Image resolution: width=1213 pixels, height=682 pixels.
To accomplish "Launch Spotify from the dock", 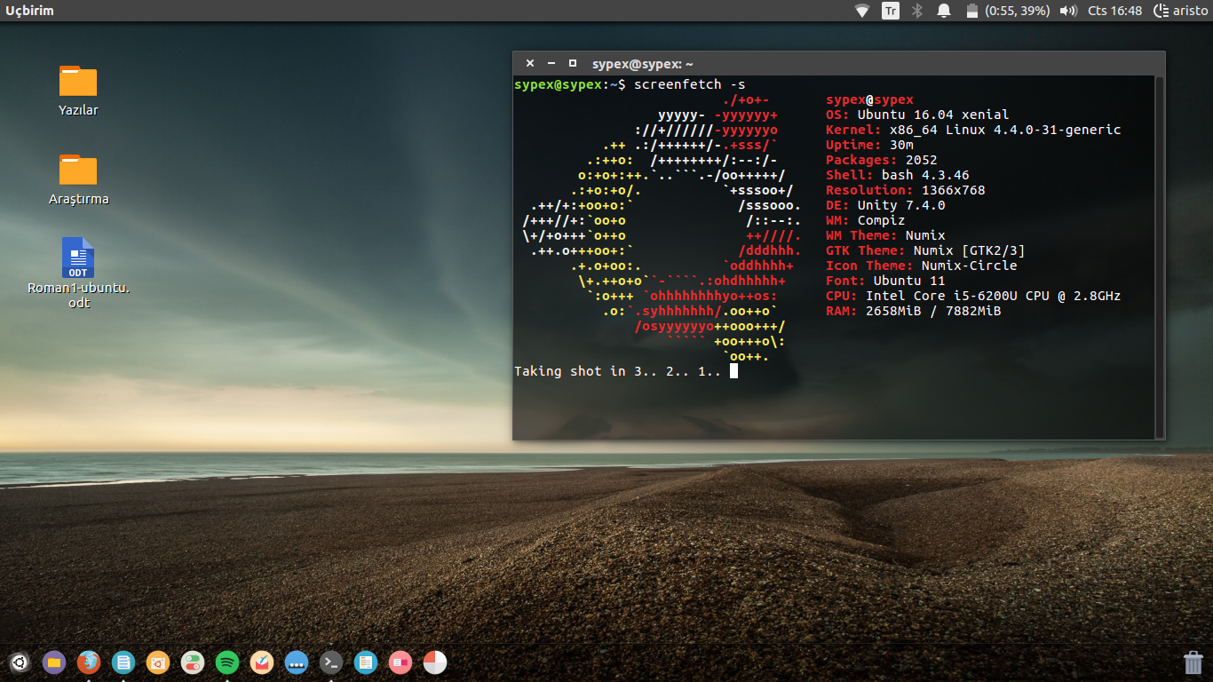I will click(x=227, y=662).
